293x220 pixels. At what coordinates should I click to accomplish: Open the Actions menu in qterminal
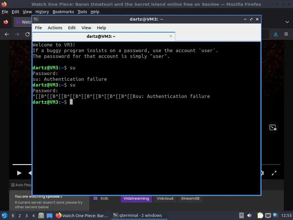pos(55,28)
